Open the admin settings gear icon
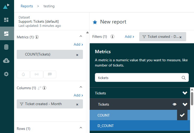The width and height of the screenshot is (194, 133). 6,74
